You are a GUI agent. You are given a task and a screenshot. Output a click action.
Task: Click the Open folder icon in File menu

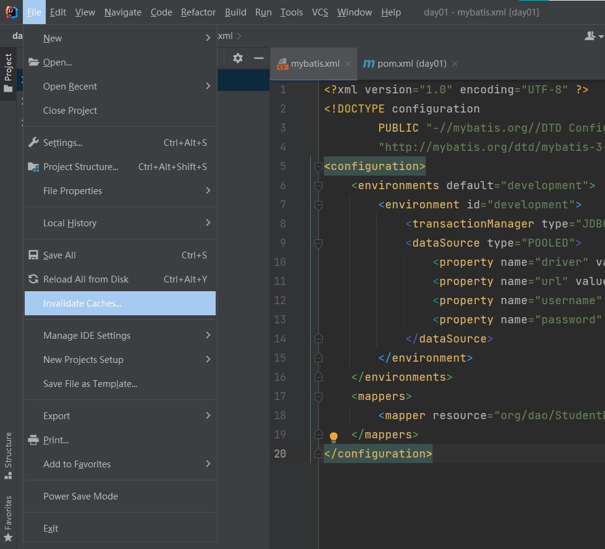[33, 62]
